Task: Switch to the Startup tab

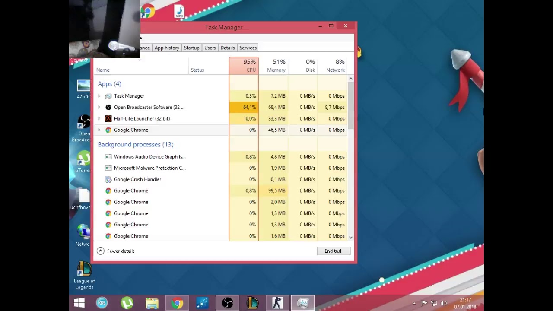Action: point(192,48)
